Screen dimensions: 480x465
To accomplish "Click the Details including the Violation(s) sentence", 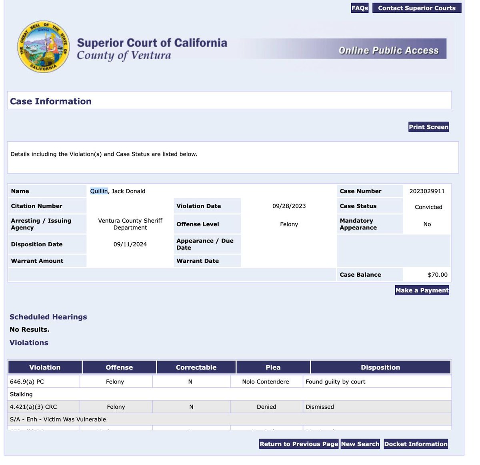I will click(104, 154).
